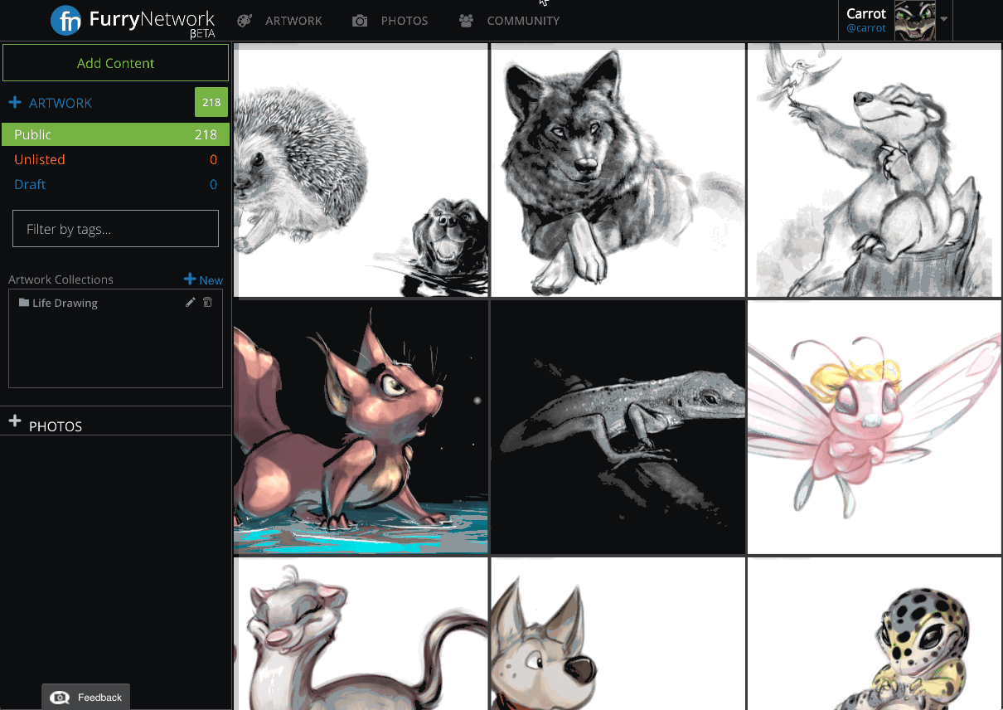Show Draft artworks
Viewport: 1003px width, 710px height.
[x=30, y=184]
